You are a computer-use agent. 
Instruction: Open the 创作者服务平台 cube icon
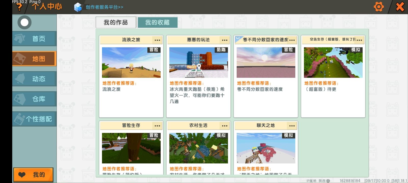(78, 7)
